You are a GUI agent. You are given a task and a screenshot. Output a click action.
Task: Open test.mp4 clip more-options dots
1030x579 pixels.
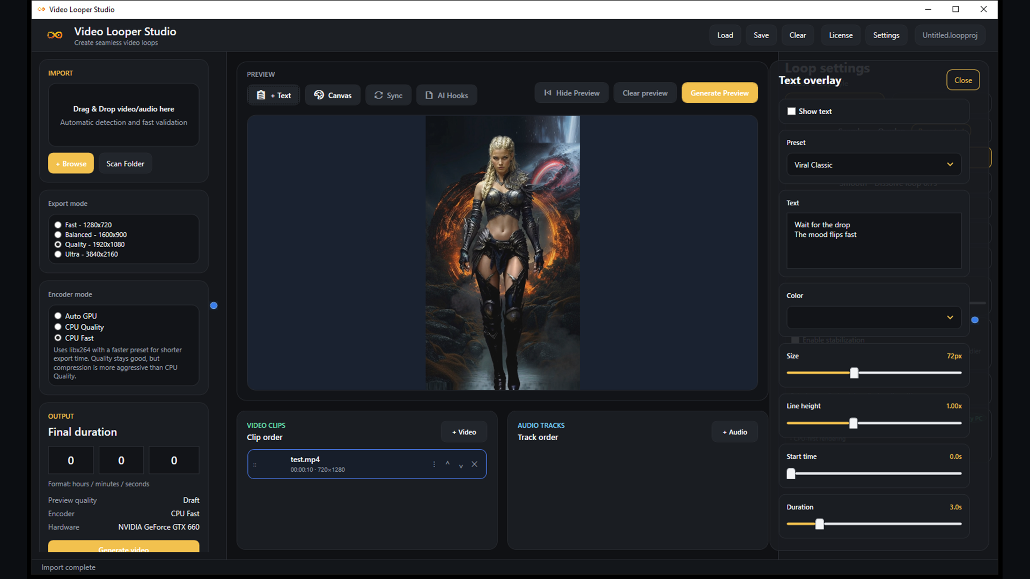(434, 464)
